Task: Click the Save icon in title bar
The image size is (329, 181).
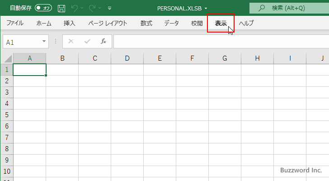Action: (61, 9)
